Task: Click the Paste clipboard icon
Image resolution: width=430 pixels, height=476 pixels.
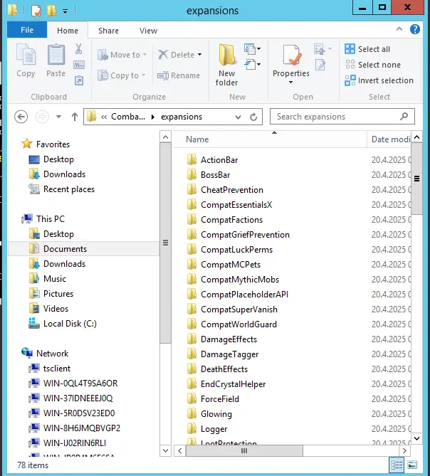Action: 56,54
